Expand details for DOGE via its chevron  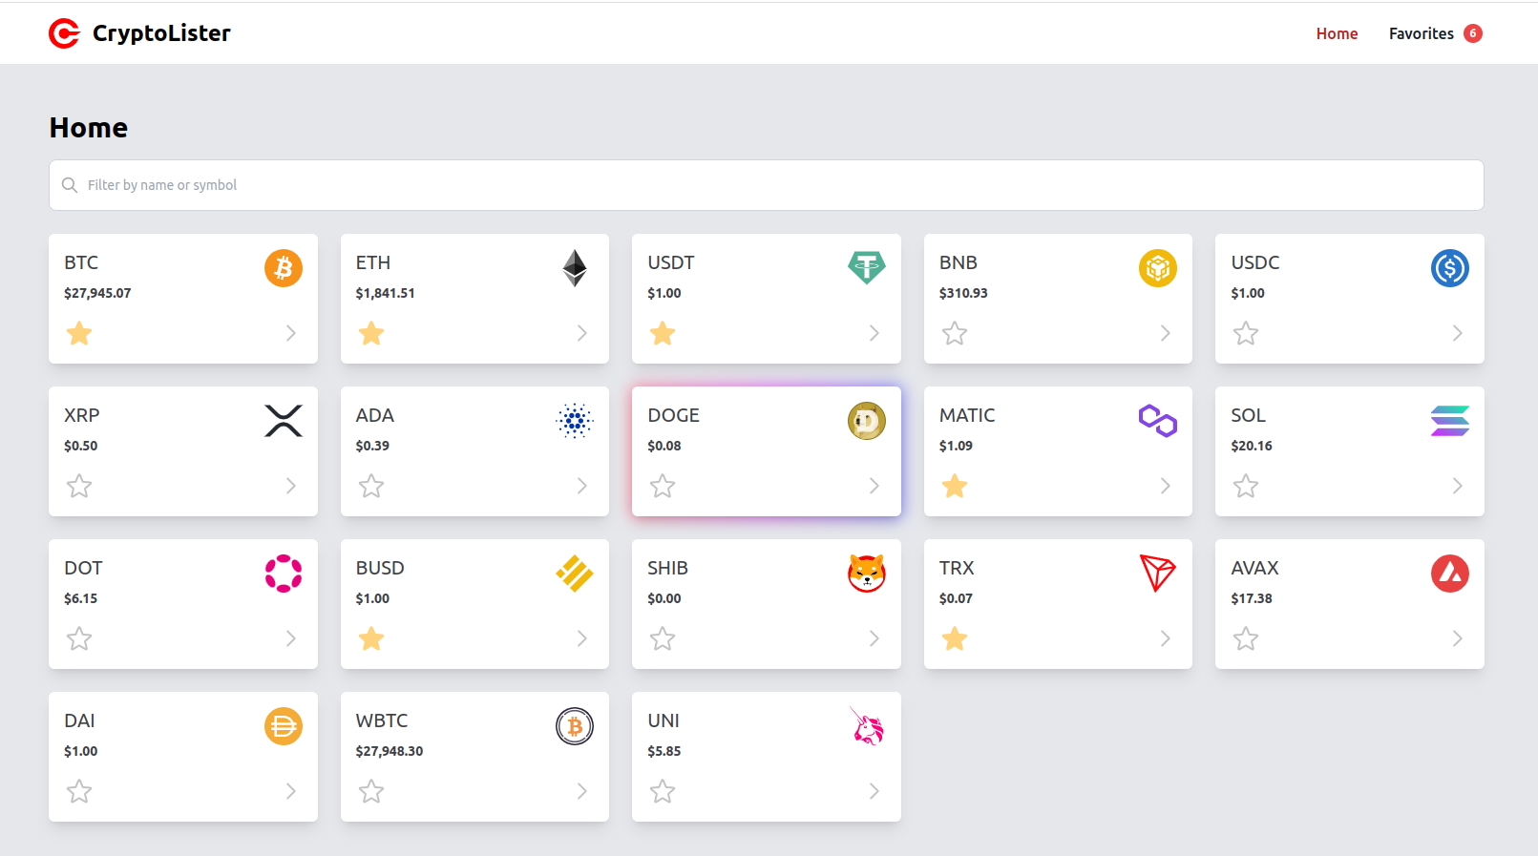[x=874, y=486]
